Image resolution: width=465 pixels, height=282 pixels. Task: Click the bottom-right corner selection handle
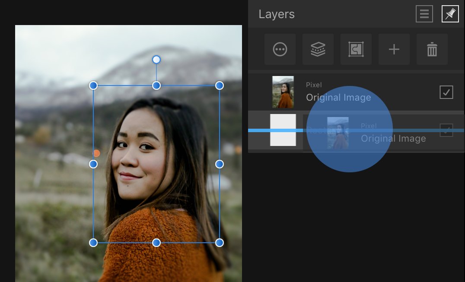[x=220, y=243]
